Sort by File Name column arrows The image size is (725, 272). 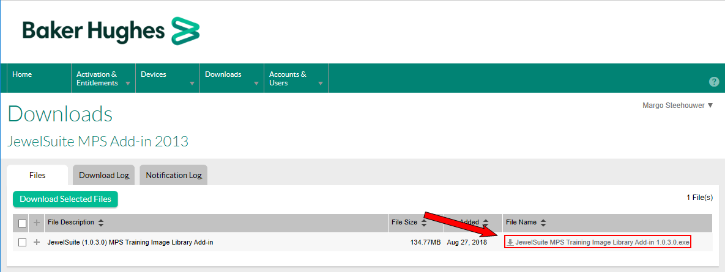(x=543, y=223)
